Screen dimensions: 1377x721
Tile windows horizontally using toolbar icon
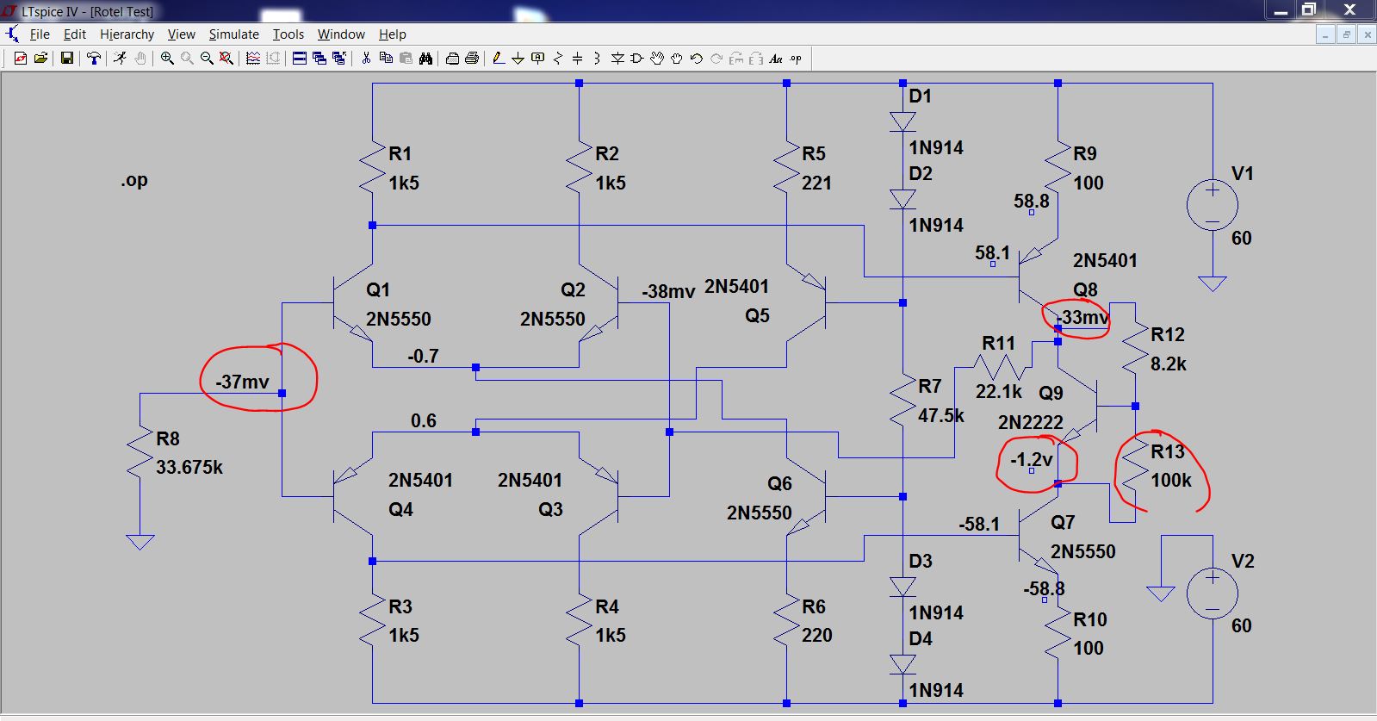click(x=299, y=59)
